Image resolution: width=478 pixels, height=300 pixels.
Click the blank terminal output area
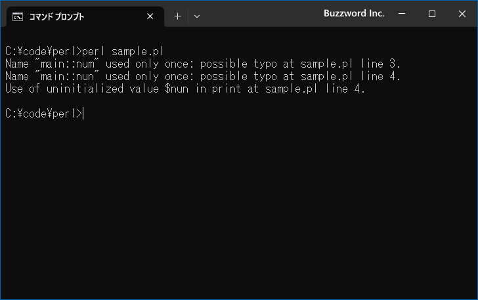tap(239, 207)
